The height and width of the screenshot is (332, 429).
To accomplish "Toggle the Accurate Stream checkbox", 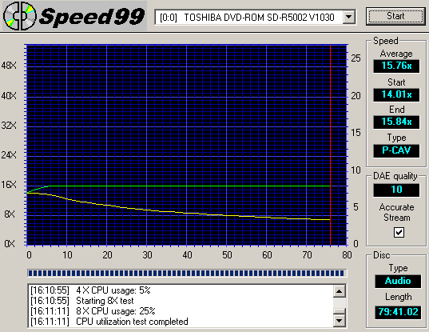I will 399,233.
